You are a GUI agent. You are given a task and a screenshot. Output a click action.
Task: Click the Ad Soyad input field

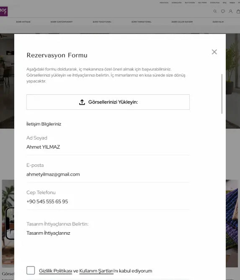coord(108,147)
